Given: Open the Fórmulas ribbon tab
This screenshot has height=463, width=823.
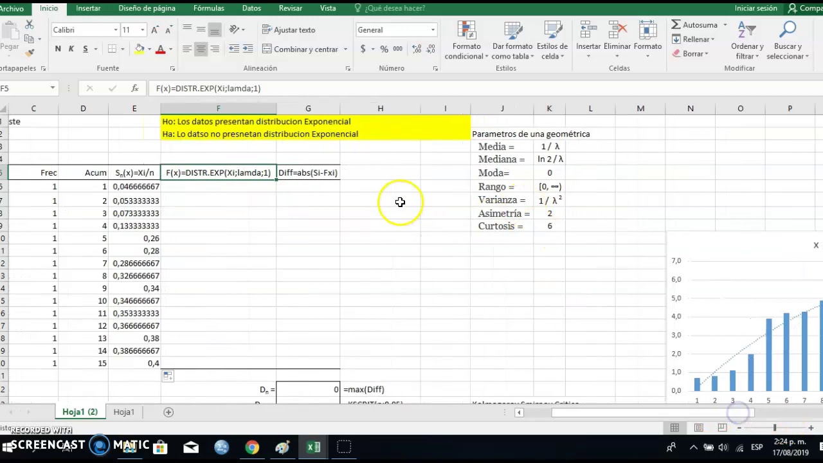Looking at the screenshot, I should [209, 8].
